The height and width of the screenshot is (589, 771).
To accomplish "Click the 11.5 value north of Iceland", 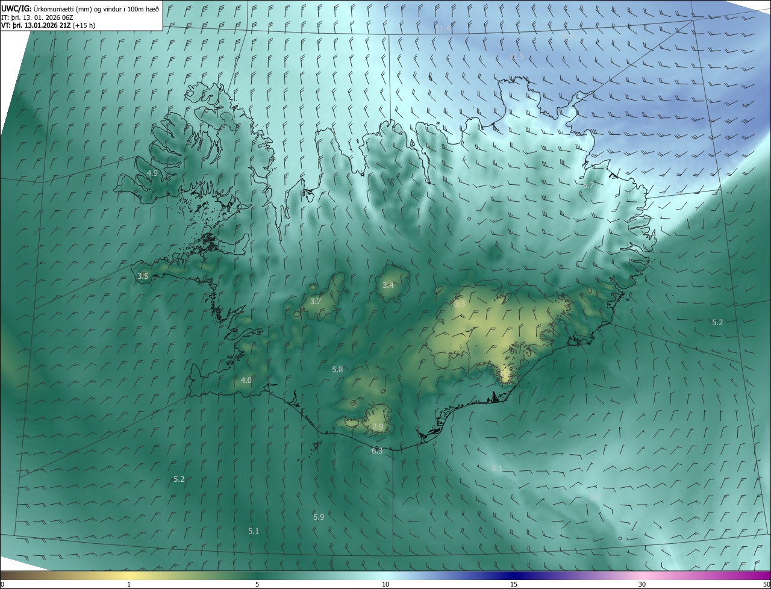I will coord(516,57).
